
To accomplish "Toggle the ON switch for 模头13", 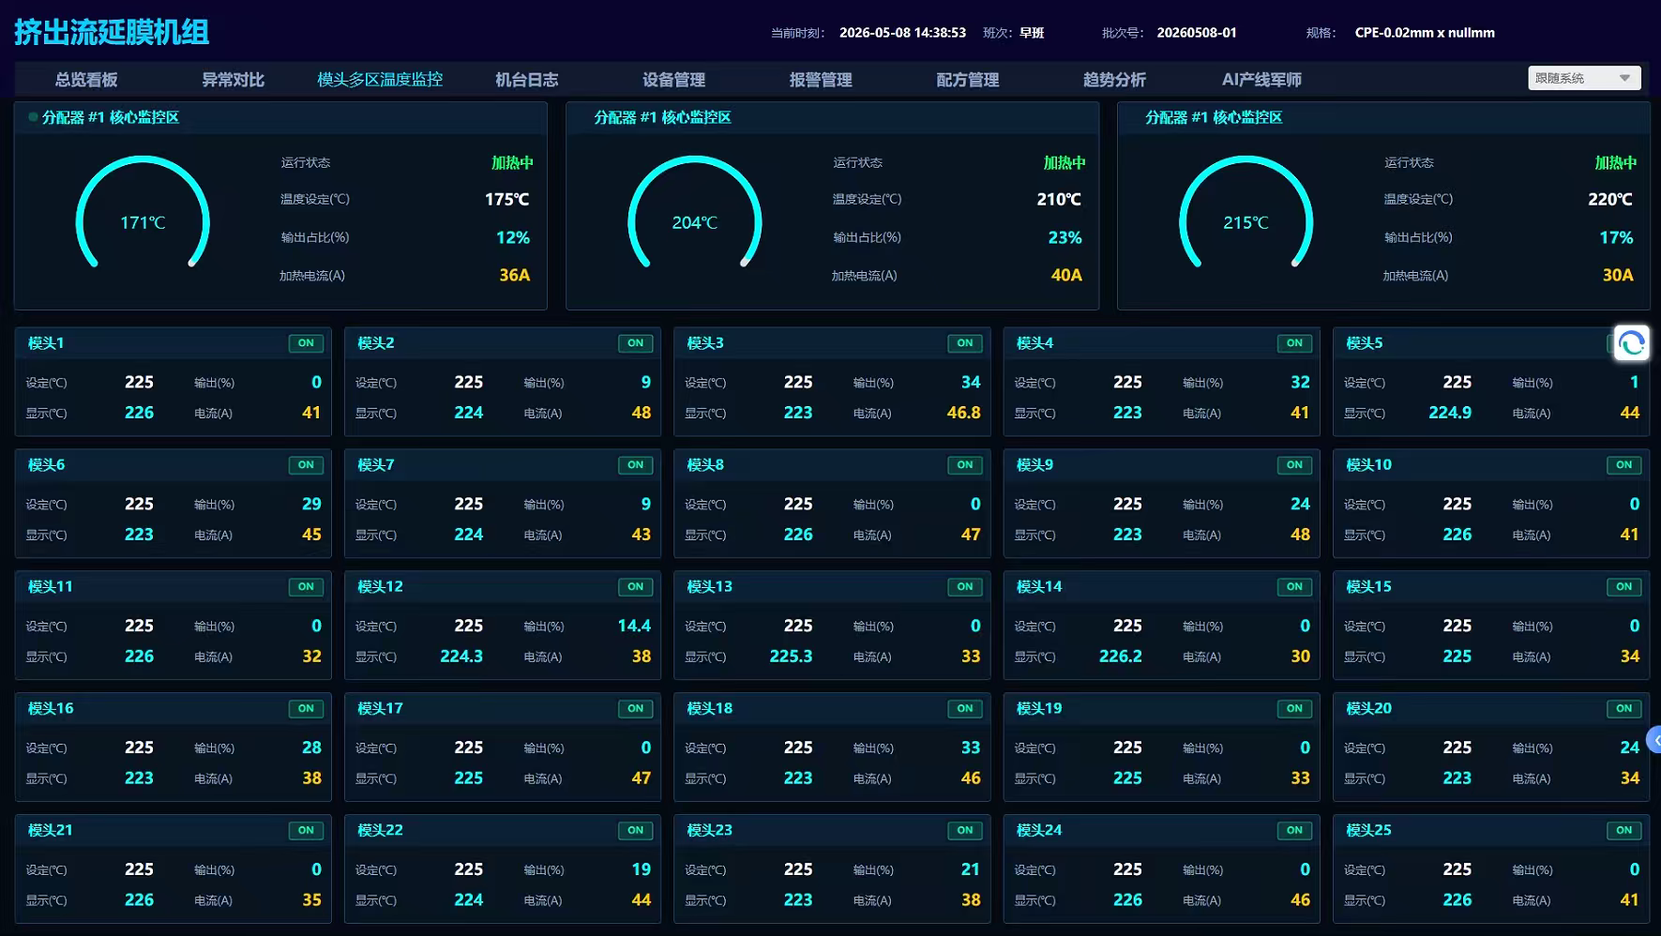I will (x=965, y=587).
